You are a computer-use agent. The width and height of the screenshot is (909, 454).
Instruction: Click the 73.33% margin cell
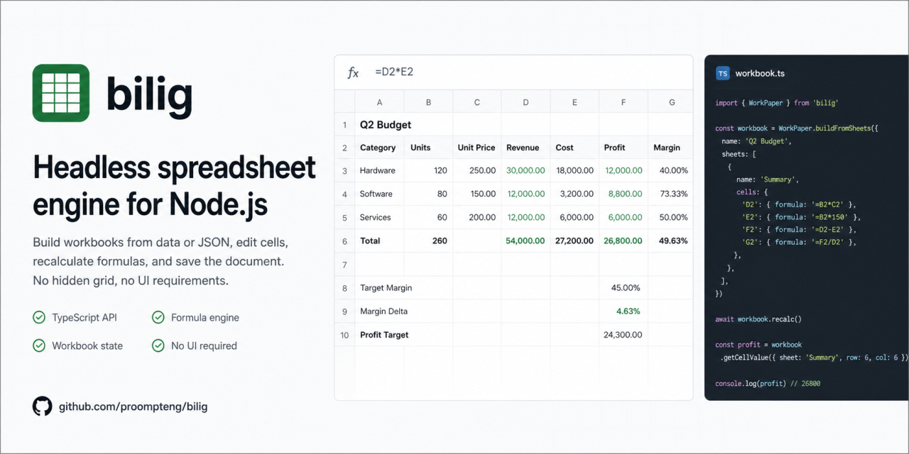coord(670,194)
